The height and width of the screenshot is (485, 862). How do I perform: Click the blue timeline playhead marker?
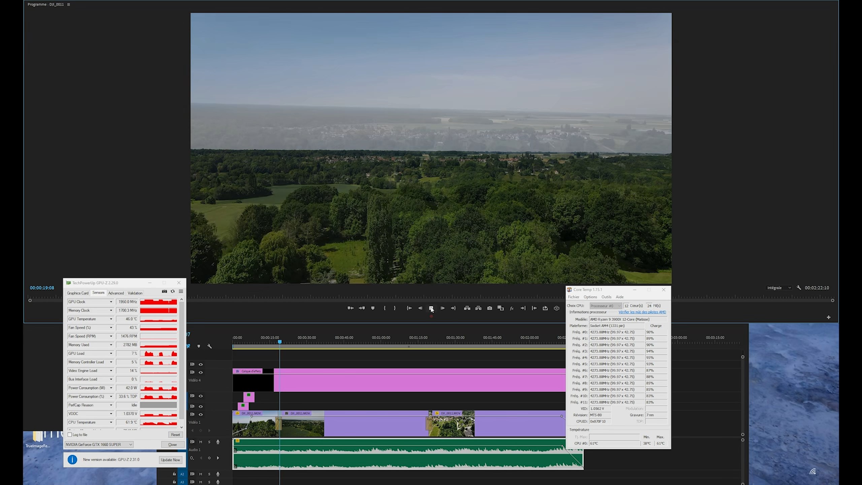pyautogui.click(x=279, y=342)
